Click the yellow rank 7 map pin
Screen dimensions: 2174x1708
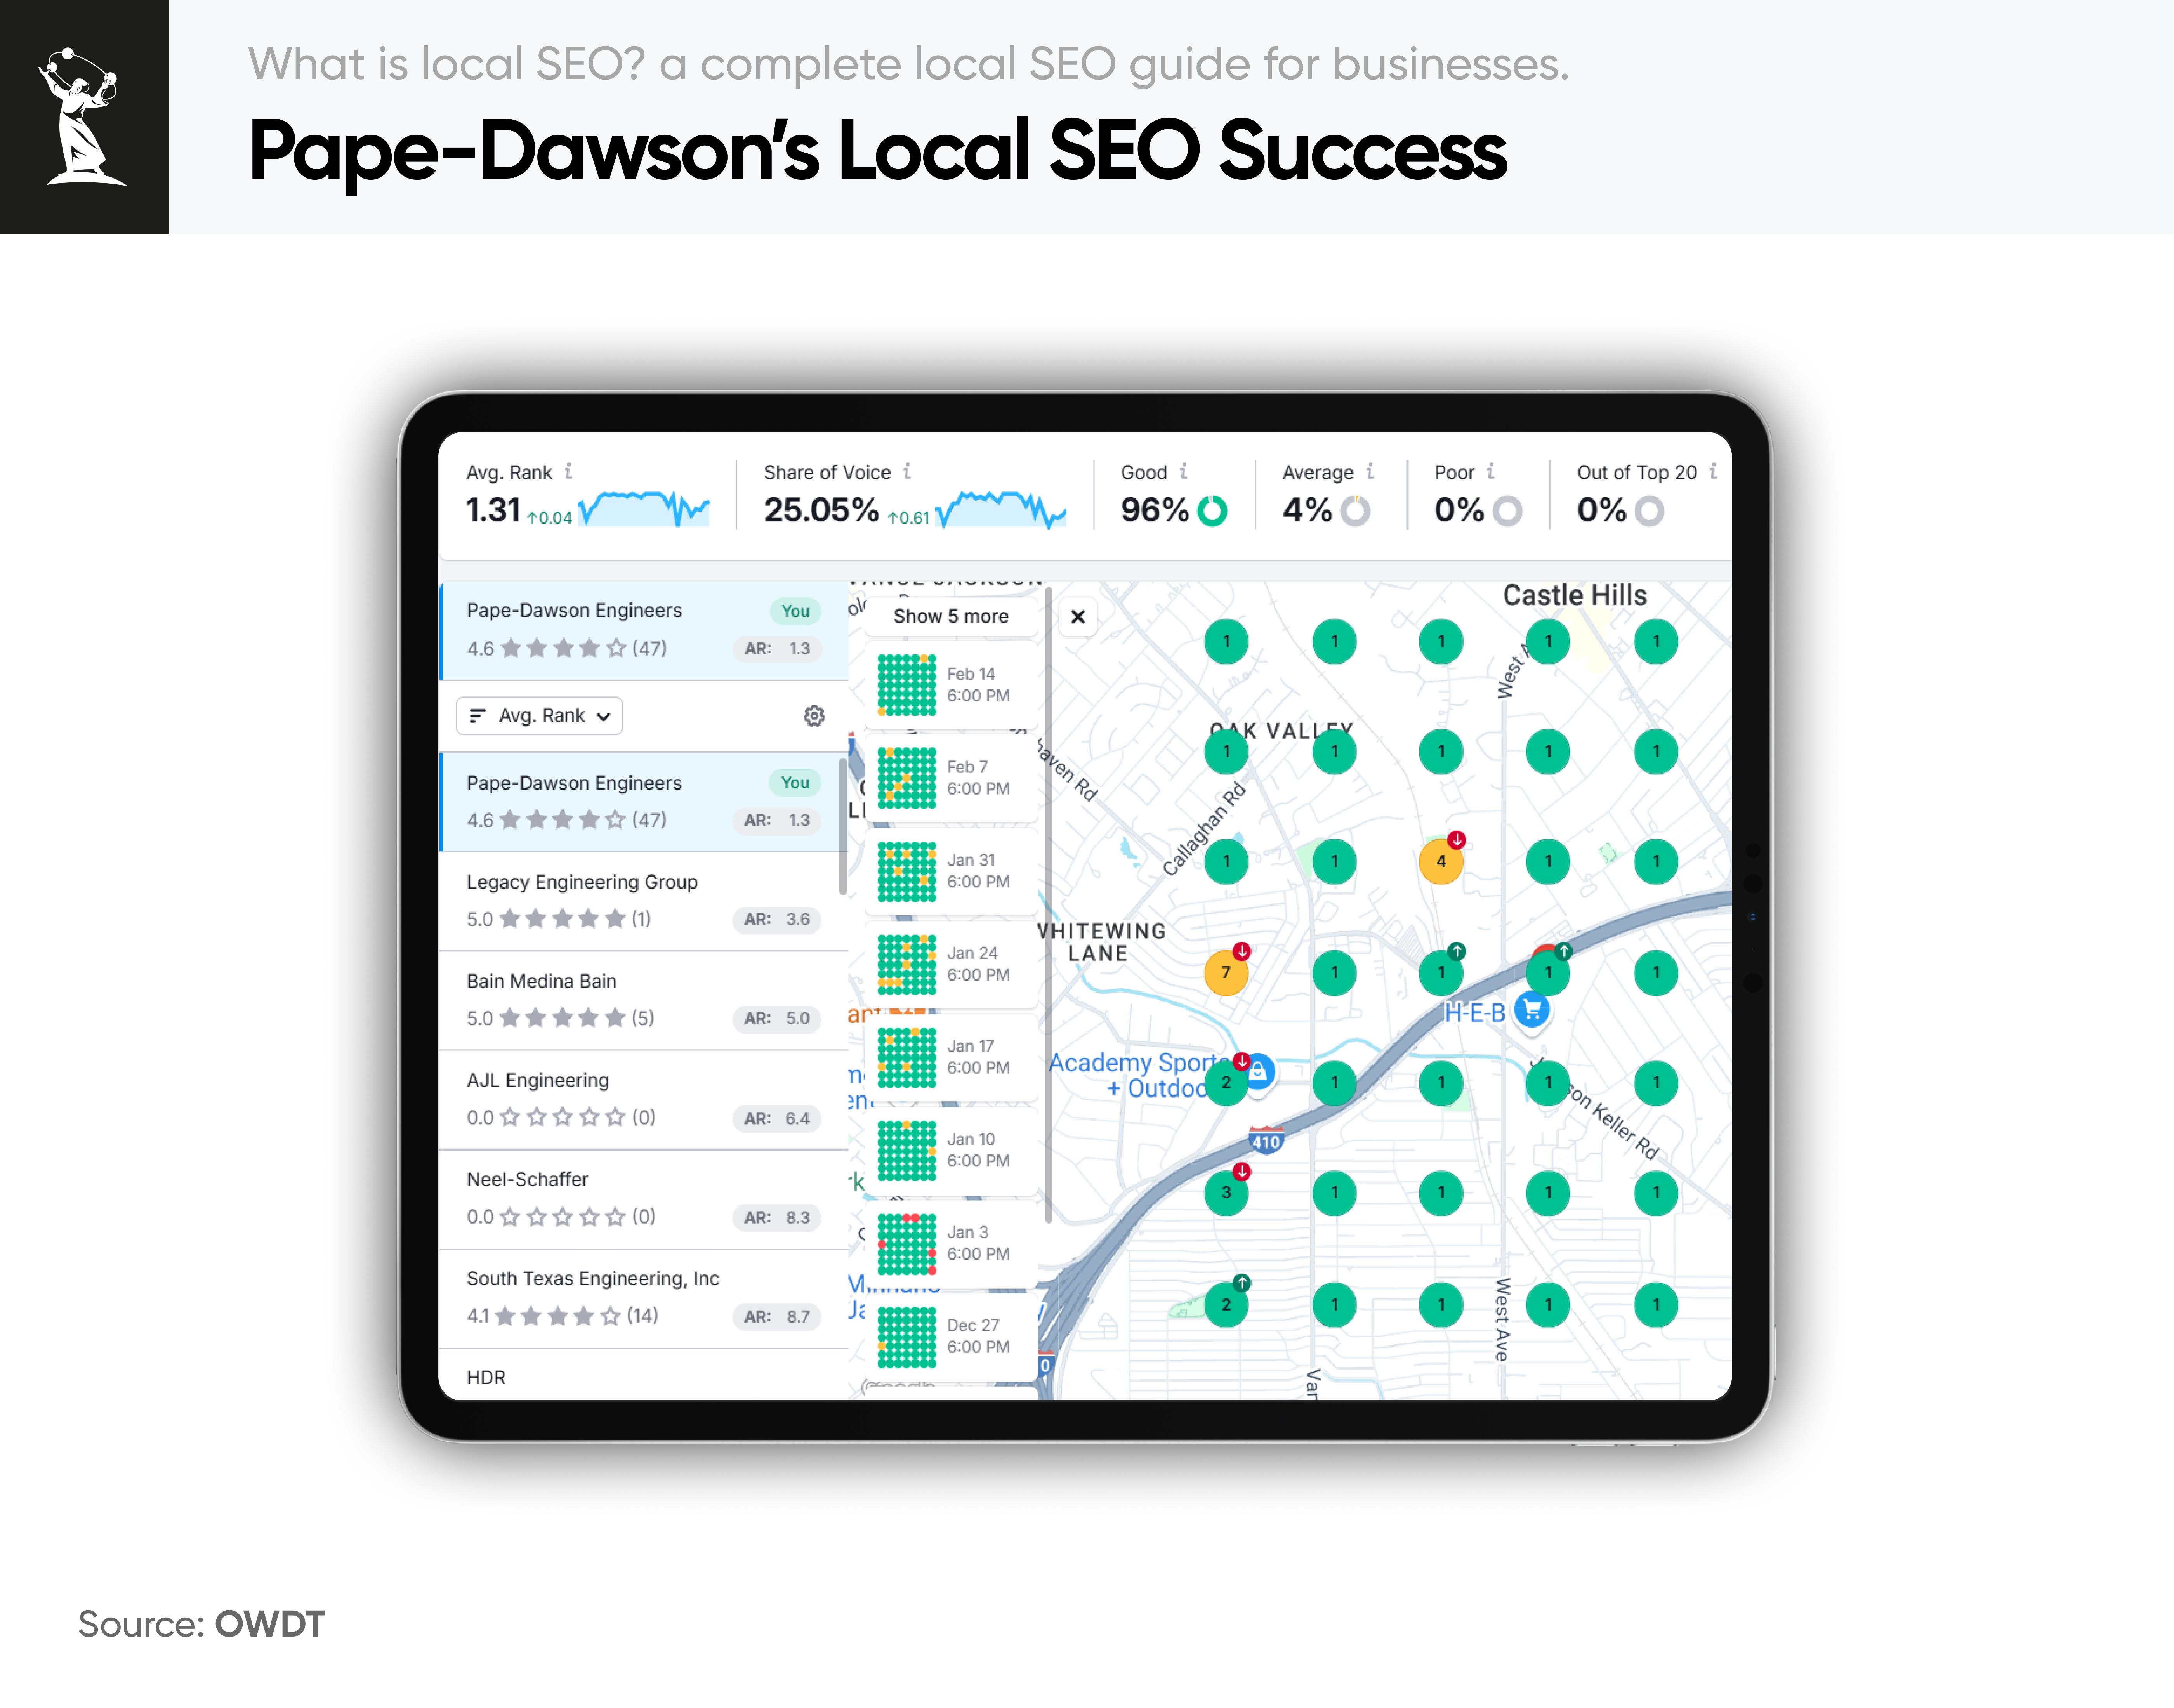tap(1226, 972)
